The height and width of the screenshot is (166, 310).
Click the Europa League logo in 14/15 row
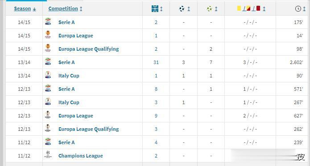click(x=48, y=35)
